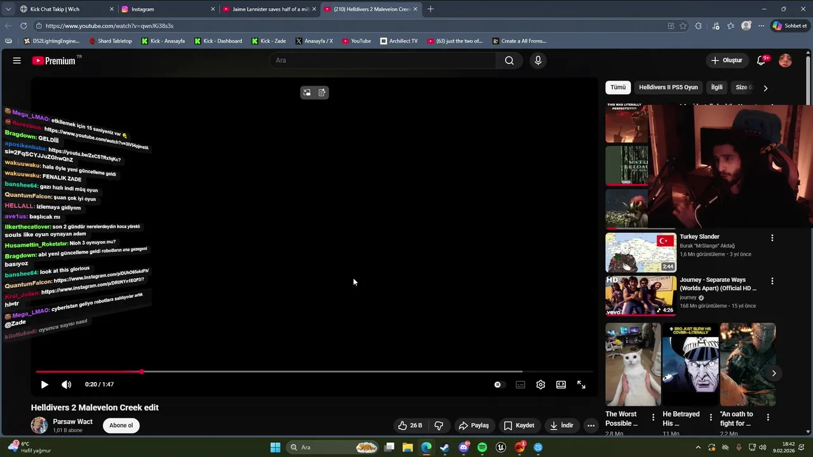The height and width of the screenshot is (457, 813).
Task: Open Archillect TV bookmark
Action: 399,41
